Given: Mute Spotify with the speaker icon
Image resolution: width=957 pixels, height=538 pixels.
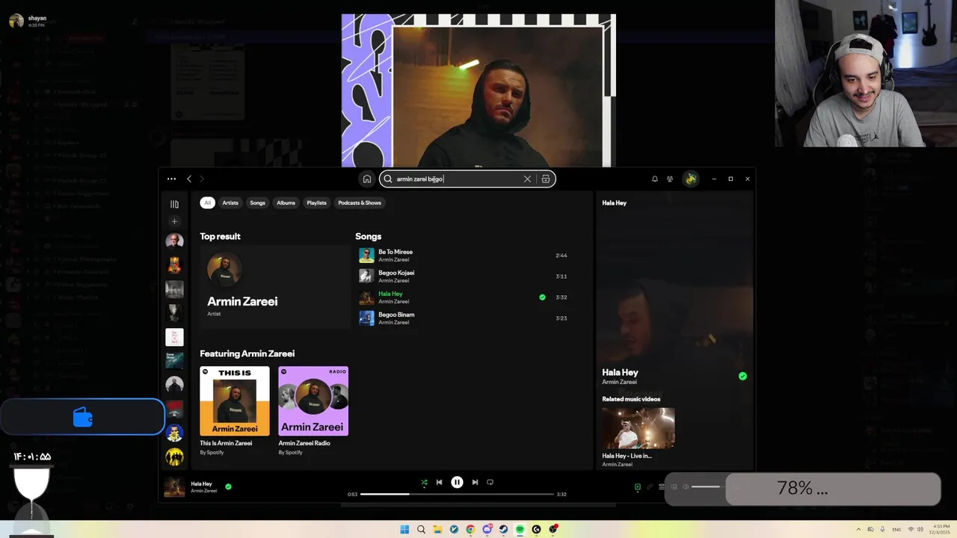Looking at the screenshot, I should click(686, 486).
